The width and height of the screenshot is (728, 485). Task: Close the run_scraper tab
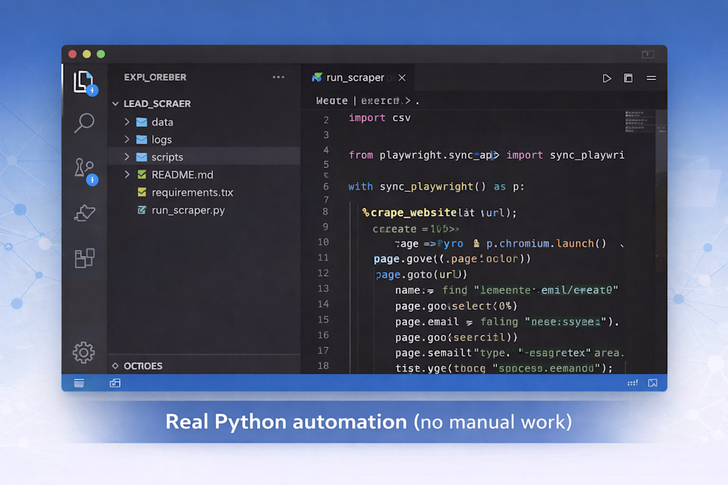tap(402, 77)
